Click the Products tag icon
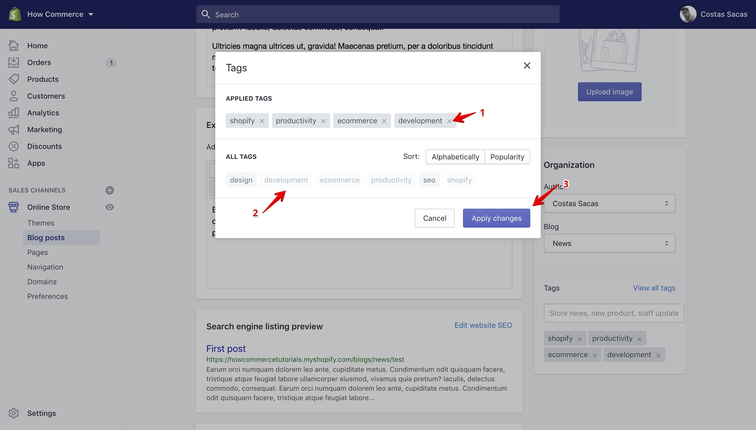 coord(14,79)
